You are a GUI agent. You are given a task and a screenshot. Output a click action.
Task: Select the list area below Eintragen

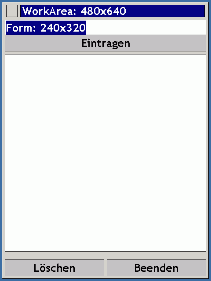point(105,153)
